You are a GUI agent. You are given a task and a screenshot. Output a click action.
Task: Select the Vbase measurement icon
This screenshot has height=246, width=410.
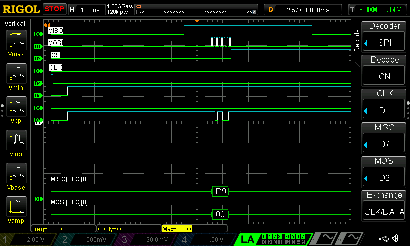(16, 173)
